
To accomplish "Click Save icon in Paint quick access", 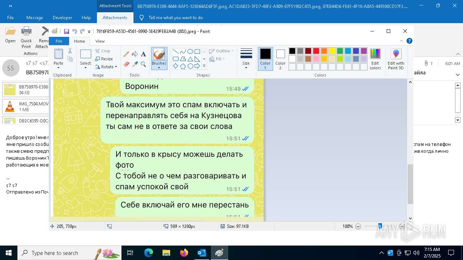I will coord(67,31).
